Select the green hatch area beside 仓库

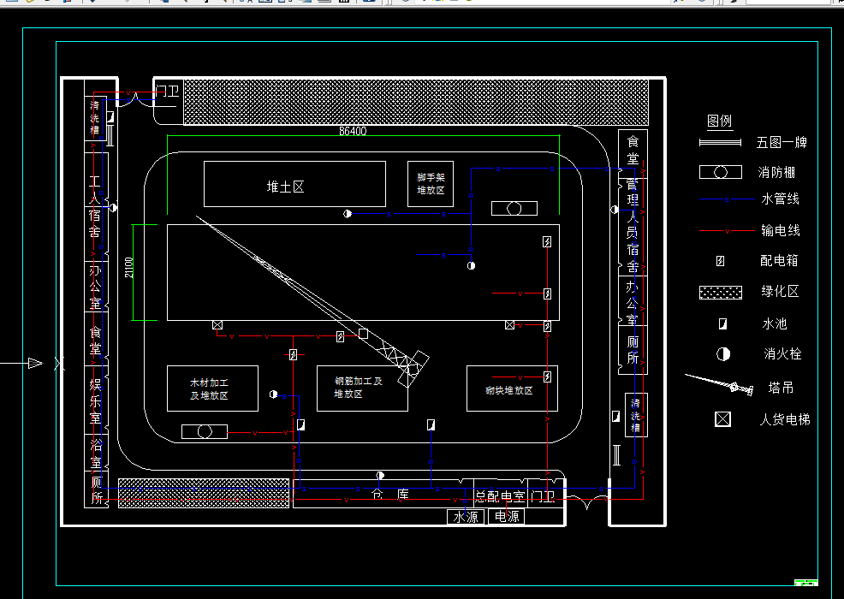pos(204,493)
